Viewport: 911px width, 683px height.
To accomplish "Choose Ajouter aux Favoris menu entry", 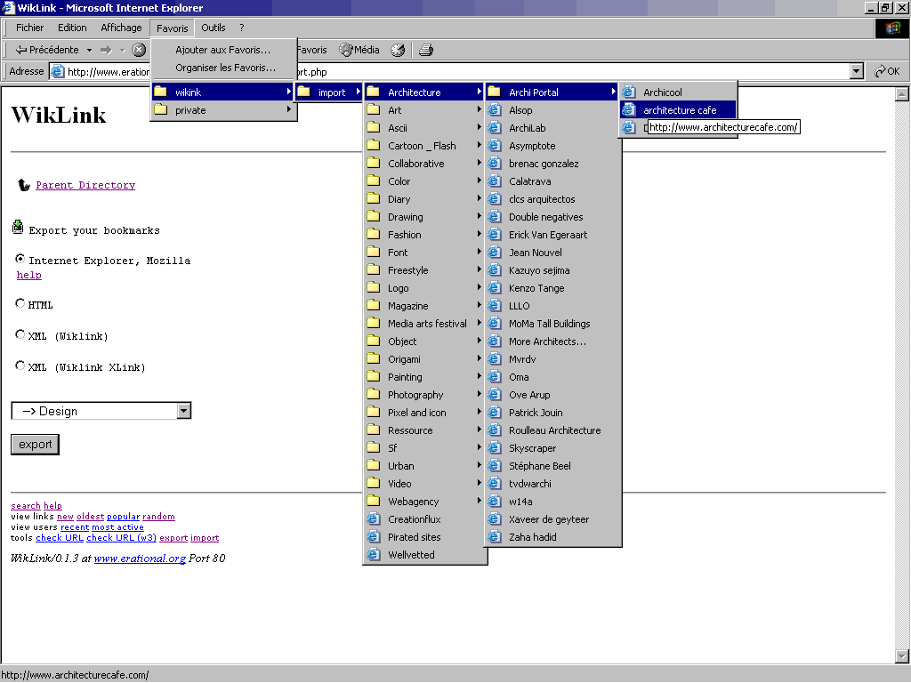I will coord(224,50).
